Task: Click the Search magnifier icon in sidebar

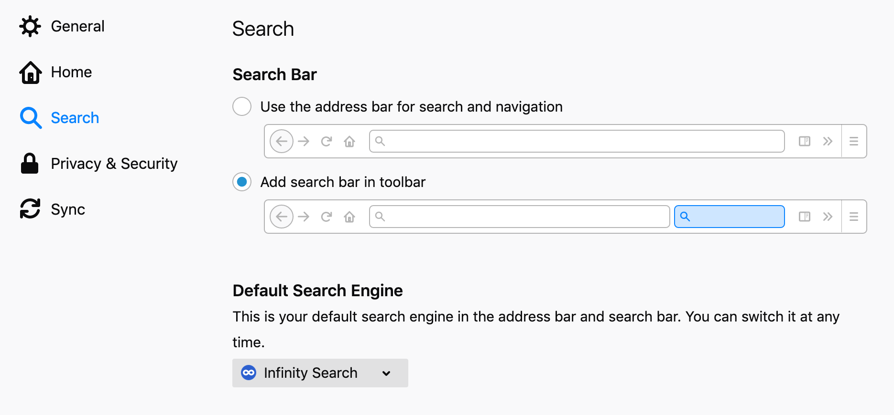Action: point(31,118)
